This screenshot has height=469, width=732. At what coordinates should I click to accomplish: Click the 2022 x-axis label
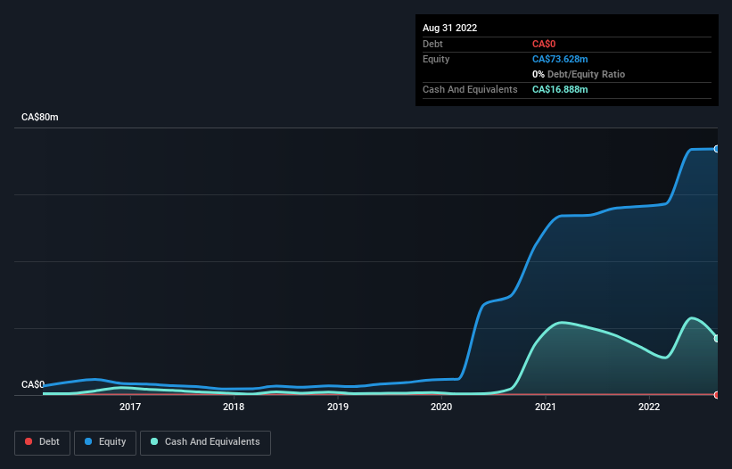649,407
